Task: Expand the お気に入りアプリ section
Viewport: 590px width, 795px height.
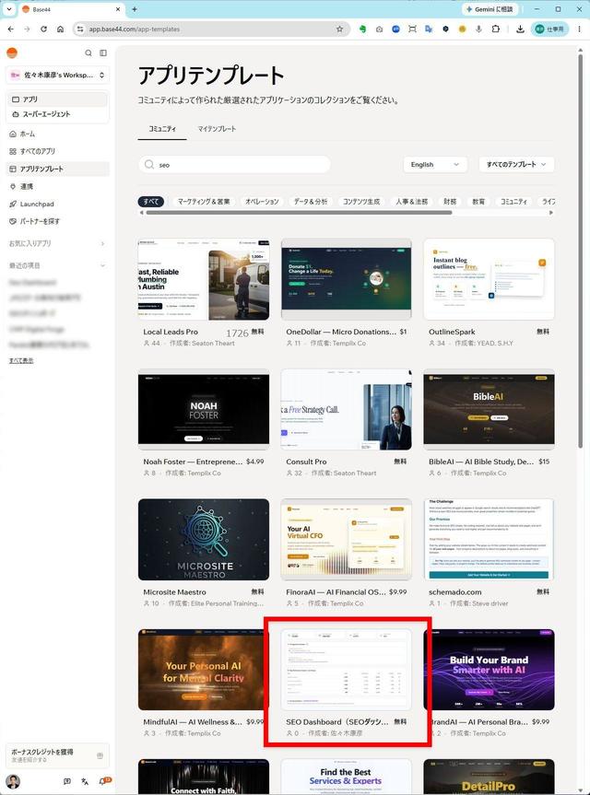Action: click(x=102, y=244)
